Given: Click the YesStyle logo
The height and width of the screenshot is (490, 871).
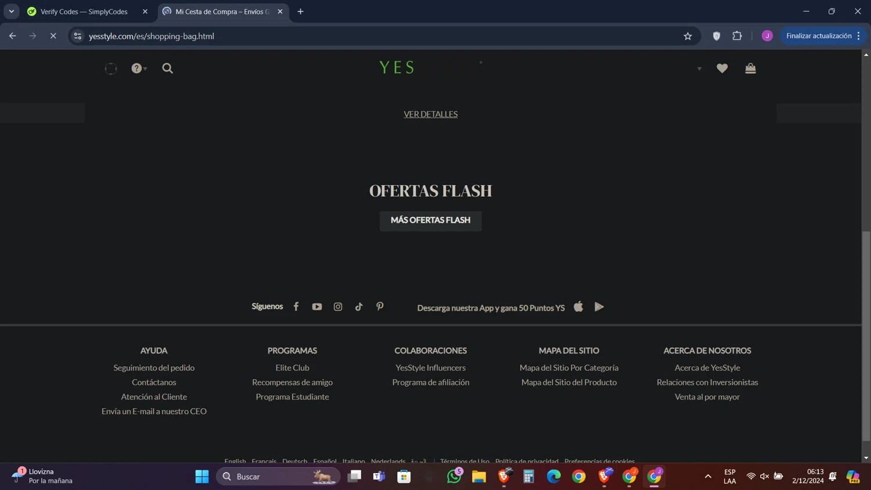Looking at the screenshot, I should pyautogui.click(x=431, y=67).
